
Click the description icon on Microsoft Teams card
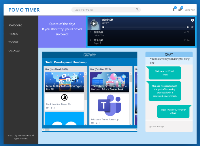(93, 123)
